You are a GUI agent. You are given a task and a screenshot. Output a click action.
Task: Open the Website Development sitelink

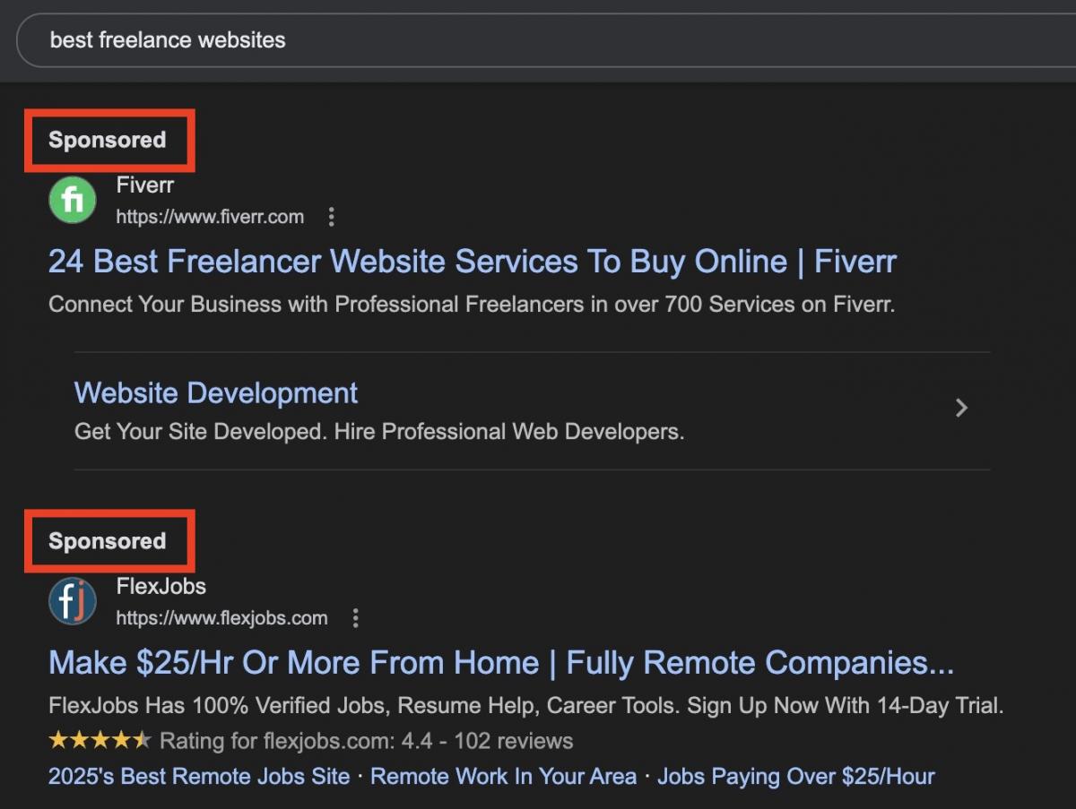(215, 393)
